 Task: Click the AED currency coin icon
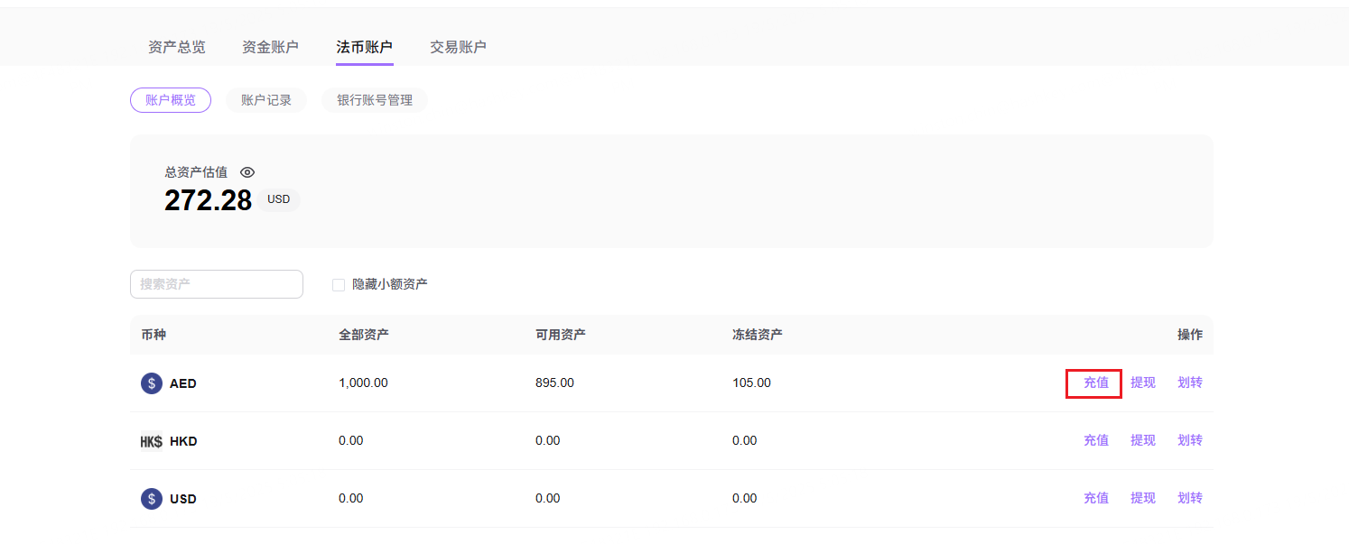click(x=152, y=383)
